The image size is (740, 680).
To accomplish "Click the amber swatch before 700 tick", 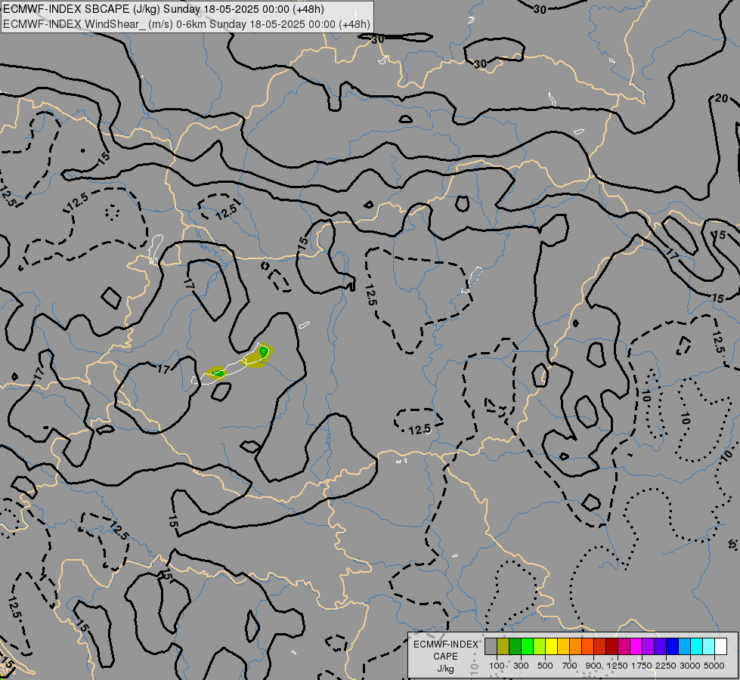I will click(x=563, y=646).
